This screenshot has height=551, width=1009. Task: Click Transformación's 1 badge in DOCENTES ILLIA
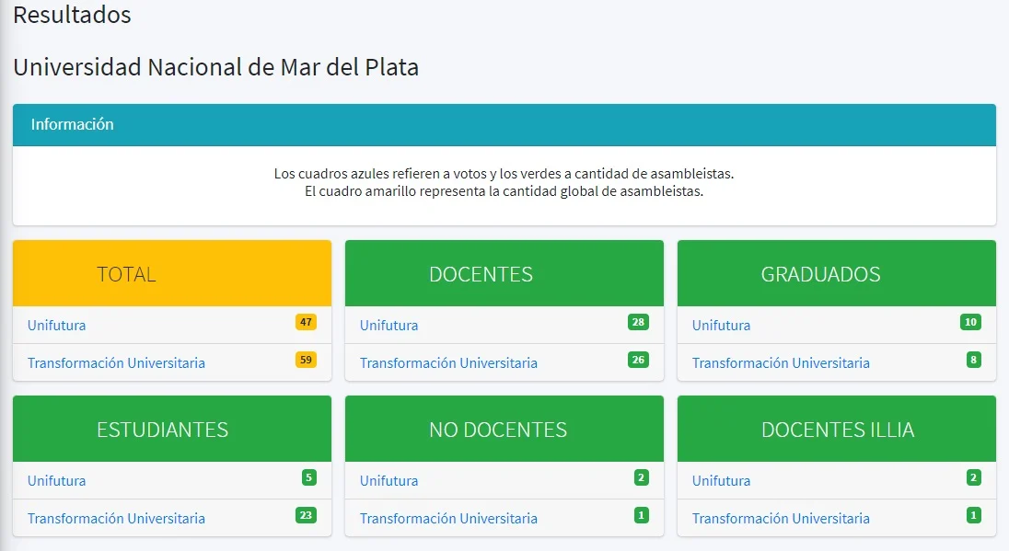pos(974,516)
